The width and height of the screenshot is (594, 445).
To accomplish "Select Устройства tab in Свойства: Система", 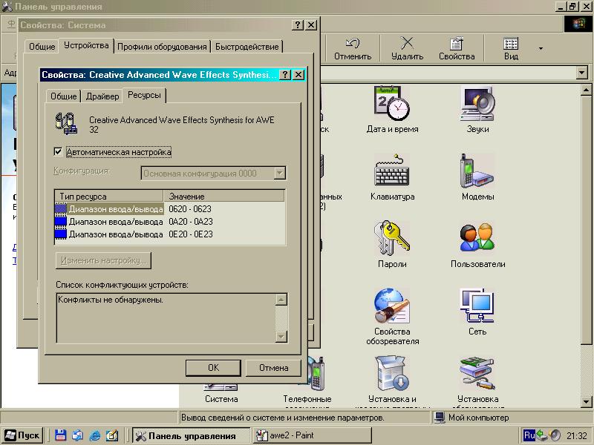I will click(86, 45).
